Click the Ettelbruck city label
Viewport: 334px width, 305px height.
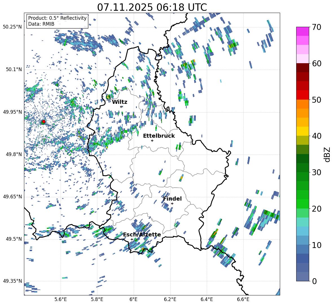159,136
